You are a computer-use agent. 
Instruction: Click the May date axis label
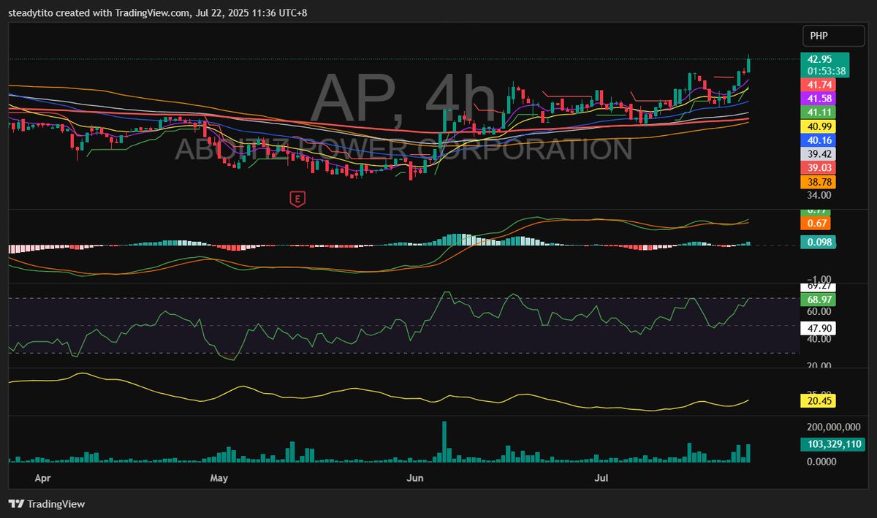pos(219,479)
